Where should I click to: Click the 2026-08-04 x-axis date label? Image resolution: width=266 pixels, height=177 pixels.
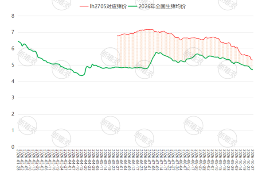click(181, 160)
